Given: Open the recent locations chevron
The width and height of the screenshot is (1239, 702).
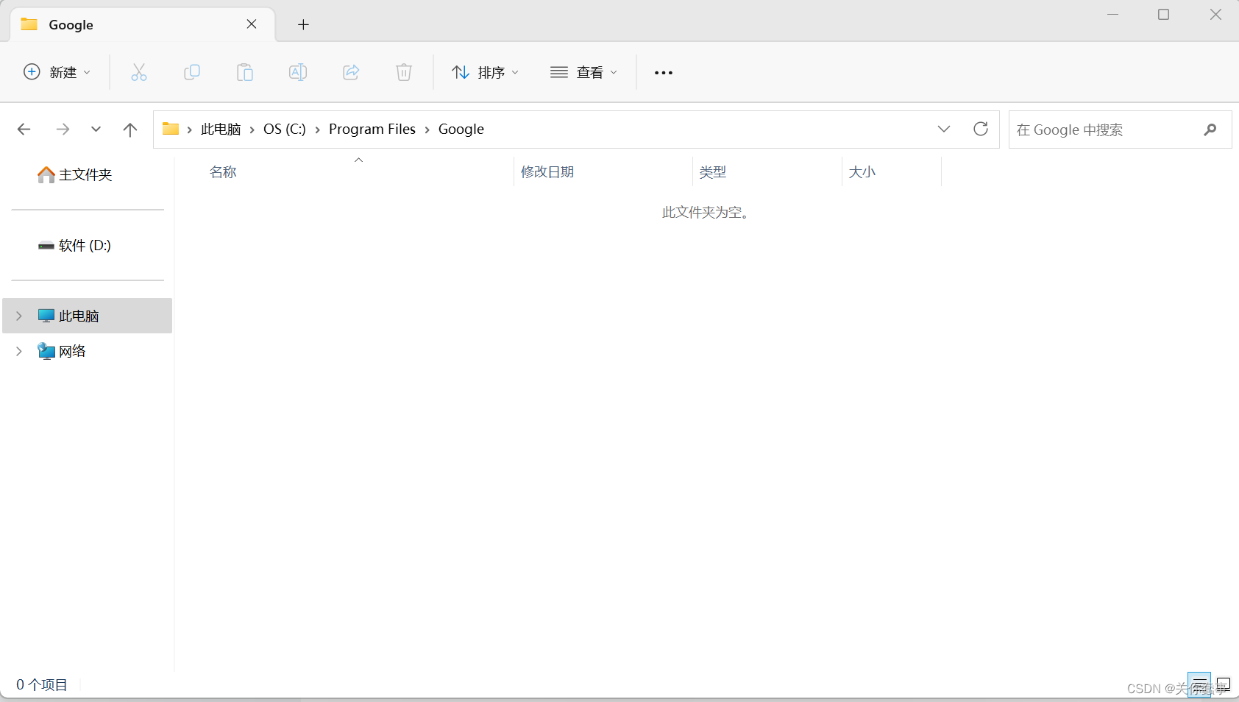Looking at the screenshot, I should click(96, 130).
